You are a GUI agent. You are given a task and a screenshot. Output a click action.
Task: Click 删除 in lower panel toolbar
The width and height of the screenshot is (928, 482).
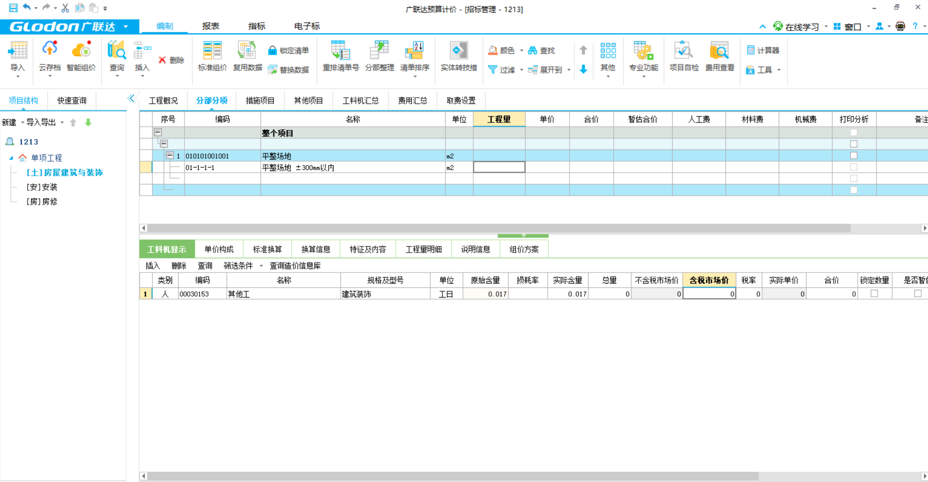pos(179,266)
